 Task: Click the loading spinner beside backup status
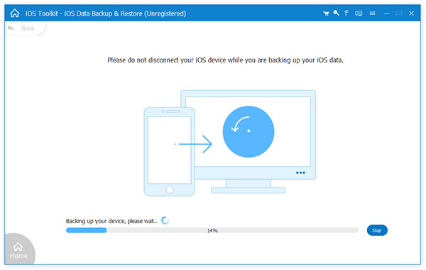(165, 220)
